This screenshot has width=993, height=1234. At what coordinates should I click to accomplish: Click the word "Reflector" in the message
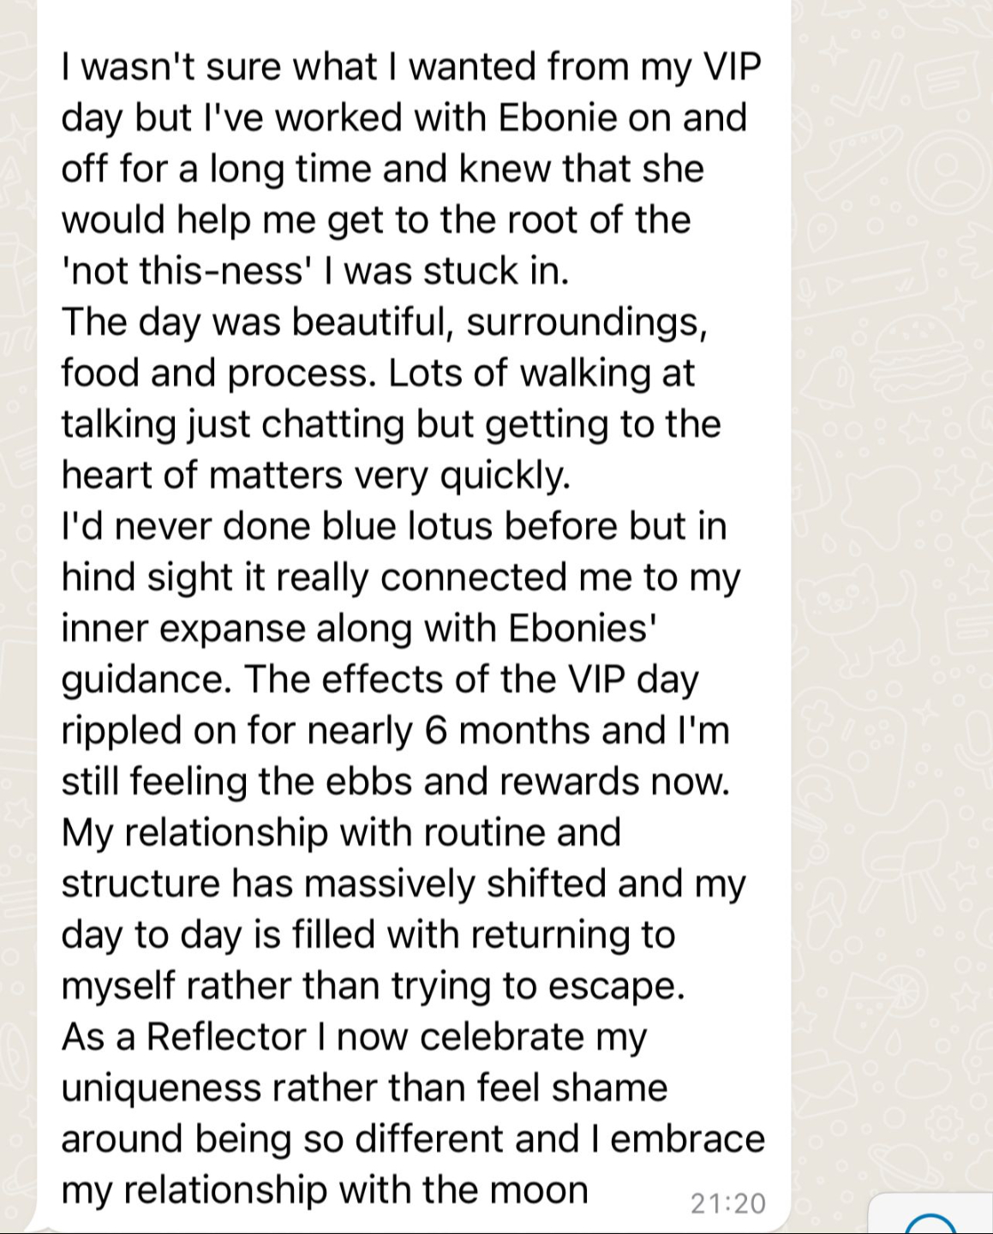(226, 1037)
